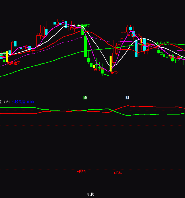The image size is (185, 198).
Task: Select the right-side green star 周死叉 marker
Action: pos(163,43)
